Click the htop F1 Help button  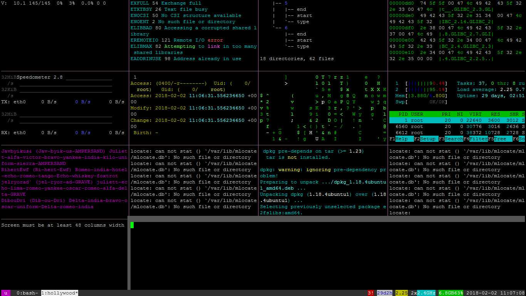point(402,139)
